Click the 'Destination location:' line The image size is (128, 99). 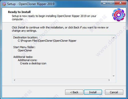coord(25,37)
